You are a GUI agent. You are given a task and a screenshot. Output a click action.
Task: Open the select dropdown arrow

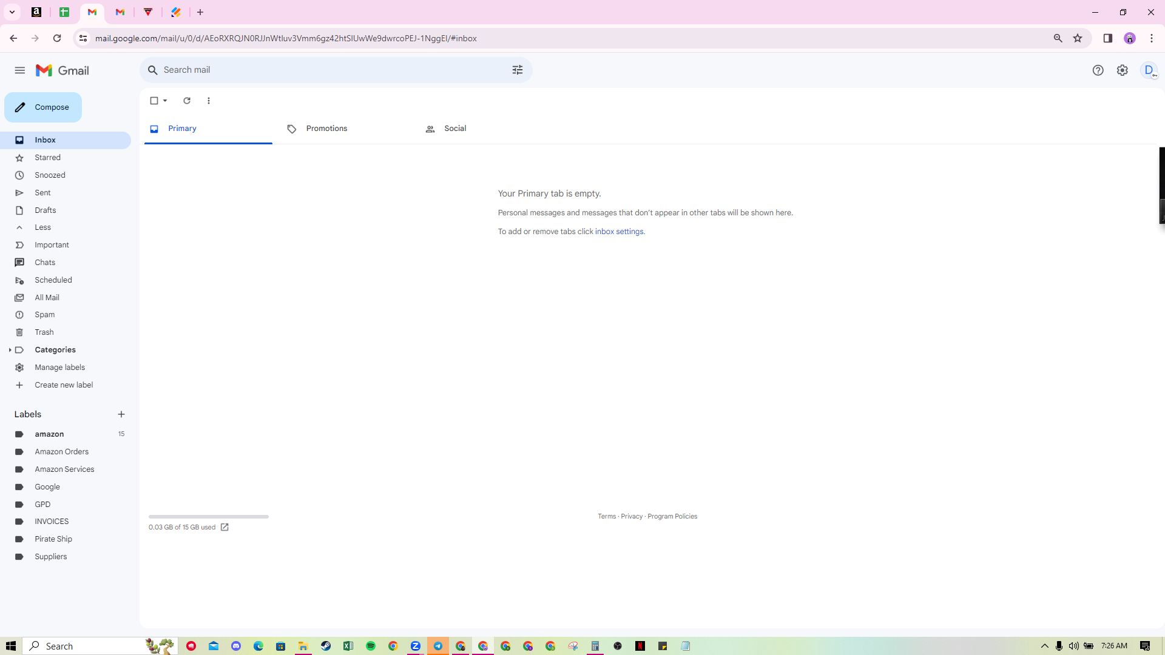coord(165,101)
